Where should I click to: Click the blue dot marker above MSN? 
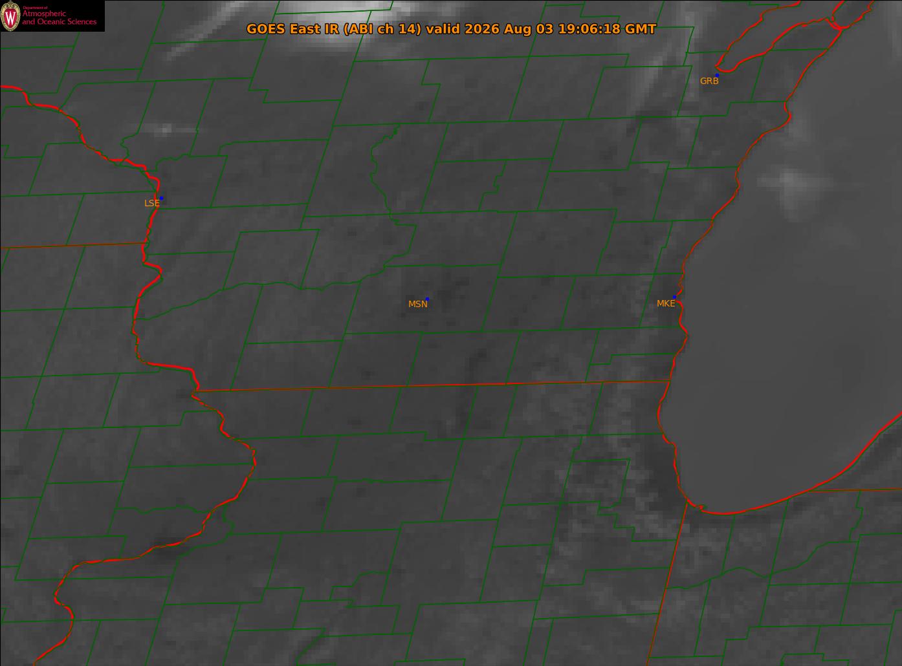tap(427, 299)
